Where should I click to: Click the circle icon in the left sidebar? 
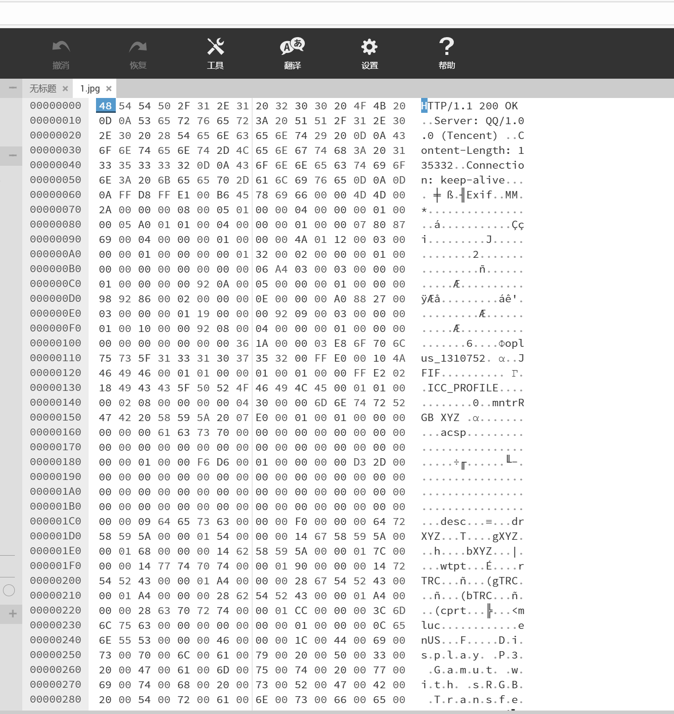click(x=8, y=590)
